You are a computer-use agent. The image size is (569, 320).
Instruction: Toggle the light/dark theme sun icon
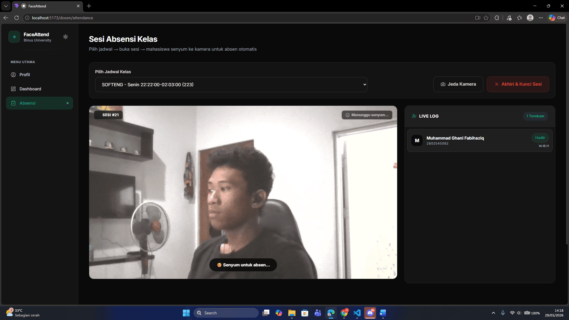point(65,37)
